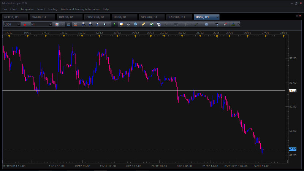This screenshot has width=304, height=171.
Task: Click the zoom in magnifier icon
Action: coord(84,24)
